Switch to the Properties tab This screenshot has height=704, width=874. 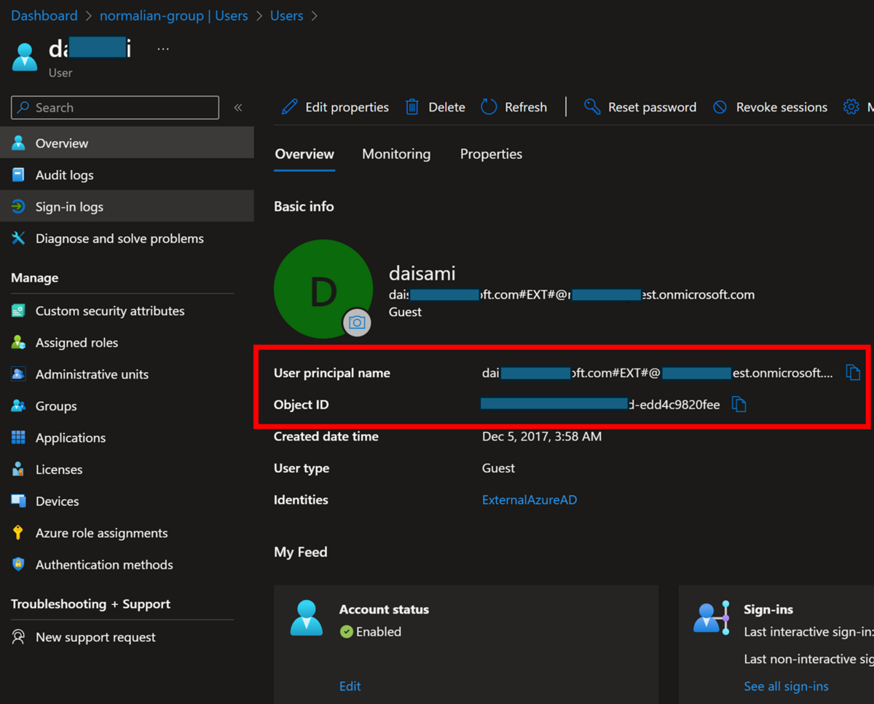pyautogui.click(x=491, y=154)
